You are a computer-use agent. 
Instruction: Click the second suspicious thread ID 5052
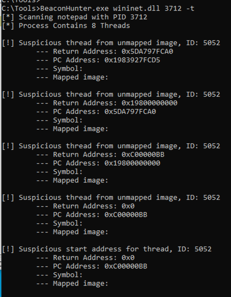[x=211, y=94]
